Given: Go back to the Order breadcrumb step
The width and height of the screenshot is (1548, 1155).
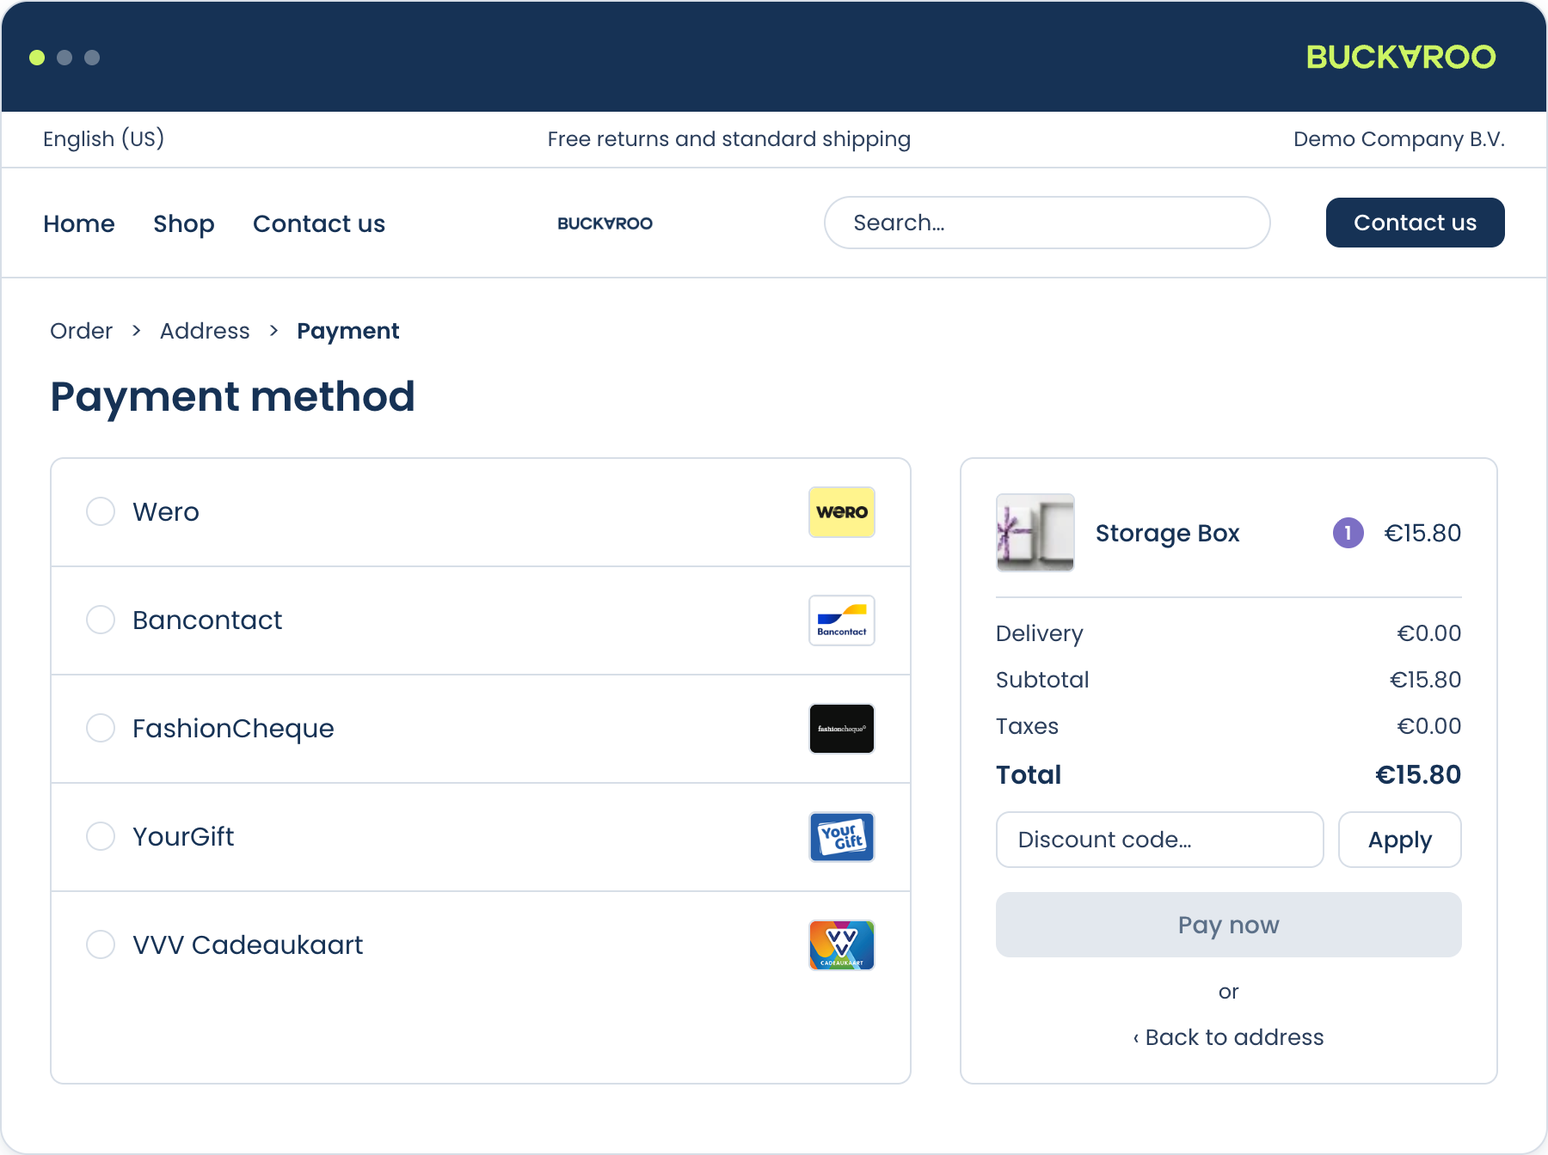Looking at the screenshot, I should (81, 331).
